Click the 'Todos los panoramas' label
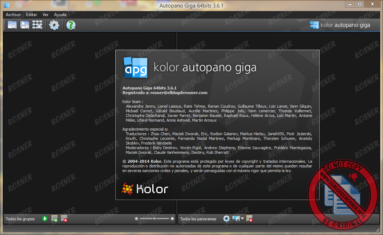Image resolution: width=383 pixels, height=235 pixels. (198, 219)
